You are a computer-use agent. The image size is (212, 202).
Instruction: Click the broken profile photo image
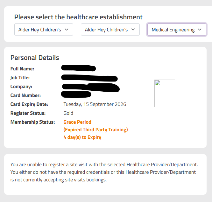click(165, 93)
